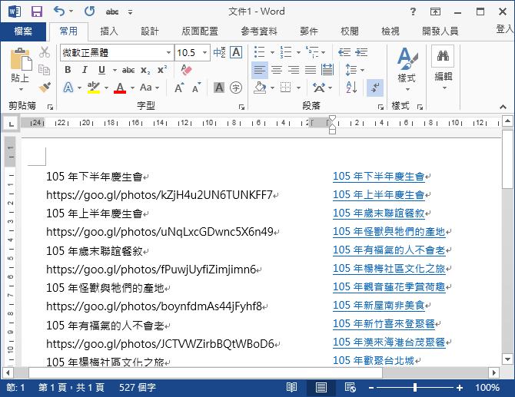Switch to the 設計 tab
515x397 pixels.
click(150, 31)
